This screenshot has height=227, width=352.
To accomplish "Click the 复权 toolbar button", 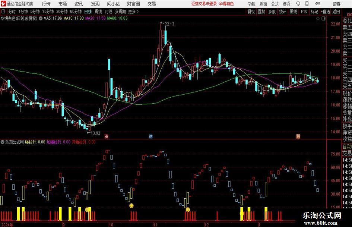I will (251, 12).
